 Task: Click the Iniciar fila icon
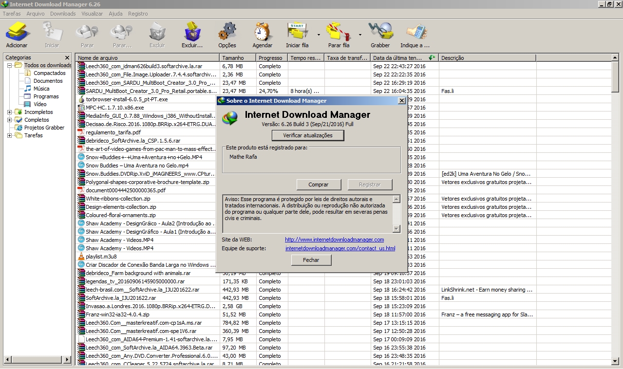point(297,32)
